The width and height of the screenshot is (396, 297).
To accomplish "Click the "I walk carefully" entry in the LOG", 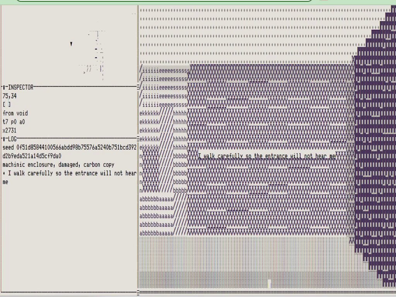I will [x=70, y=177].
